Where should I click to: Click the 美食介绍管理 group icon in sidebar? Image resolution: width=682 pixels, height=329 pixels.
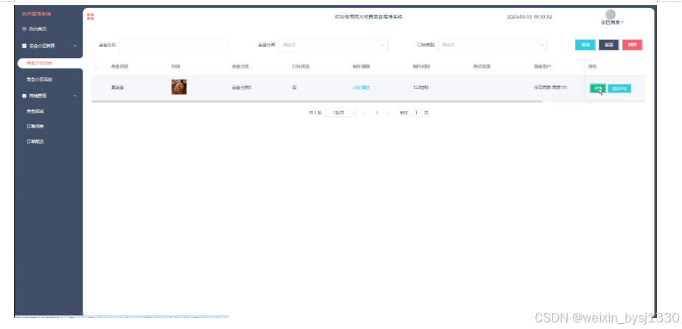tap(24, 46)
